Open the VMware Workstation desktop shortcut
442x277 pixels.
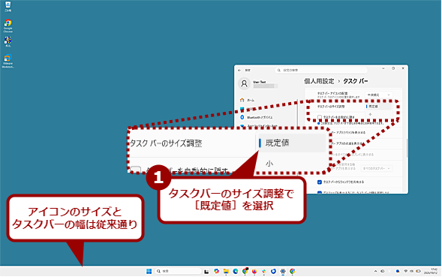[x=8, y=61]
